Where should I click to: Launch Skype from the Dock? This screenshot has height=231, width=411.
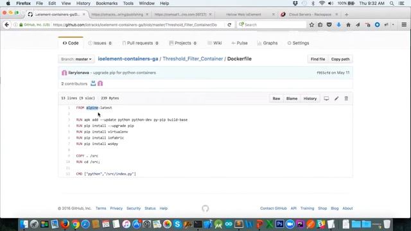pyautogui.click(x=177, y=224)
